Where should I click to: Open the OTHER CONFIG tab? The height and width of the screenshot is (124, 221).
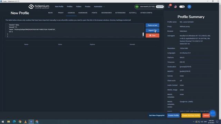pos(146,13)
